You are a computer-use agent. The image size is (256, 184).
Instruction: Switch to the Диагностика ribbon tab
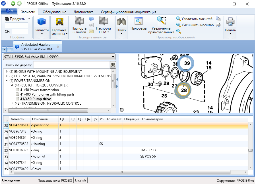(x=83, y=12)
